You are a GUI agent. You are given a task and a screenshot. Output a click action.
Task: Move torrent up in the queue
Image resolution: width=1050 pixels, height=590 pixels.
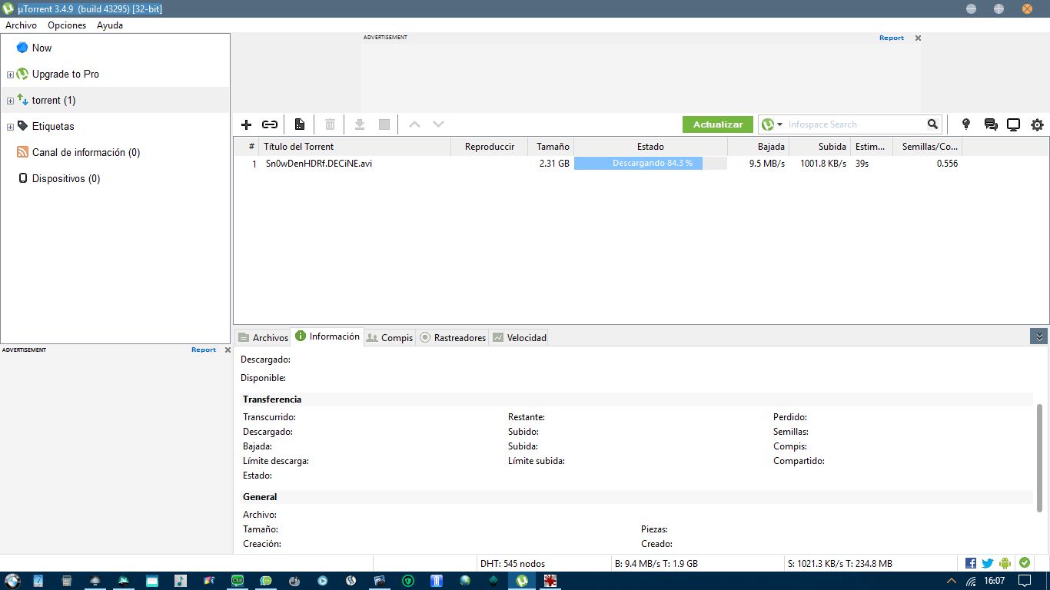point(414,124)
